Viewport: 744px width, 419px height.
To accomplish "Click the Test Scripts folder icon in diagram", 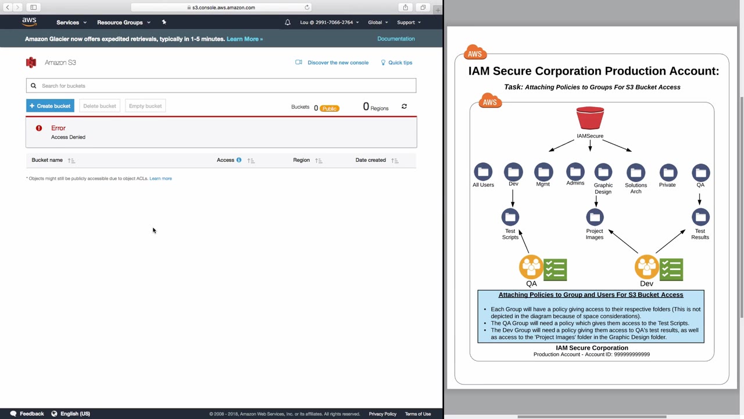I will (x=510, y=217).
